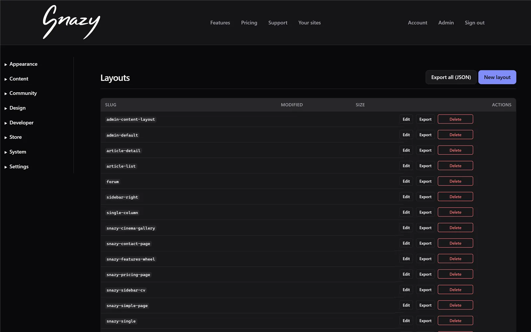This screenshot has height=332, width=531.
Task: Export the sidebar-right layout
Action: pyautogui.click(x=425, y=197)
